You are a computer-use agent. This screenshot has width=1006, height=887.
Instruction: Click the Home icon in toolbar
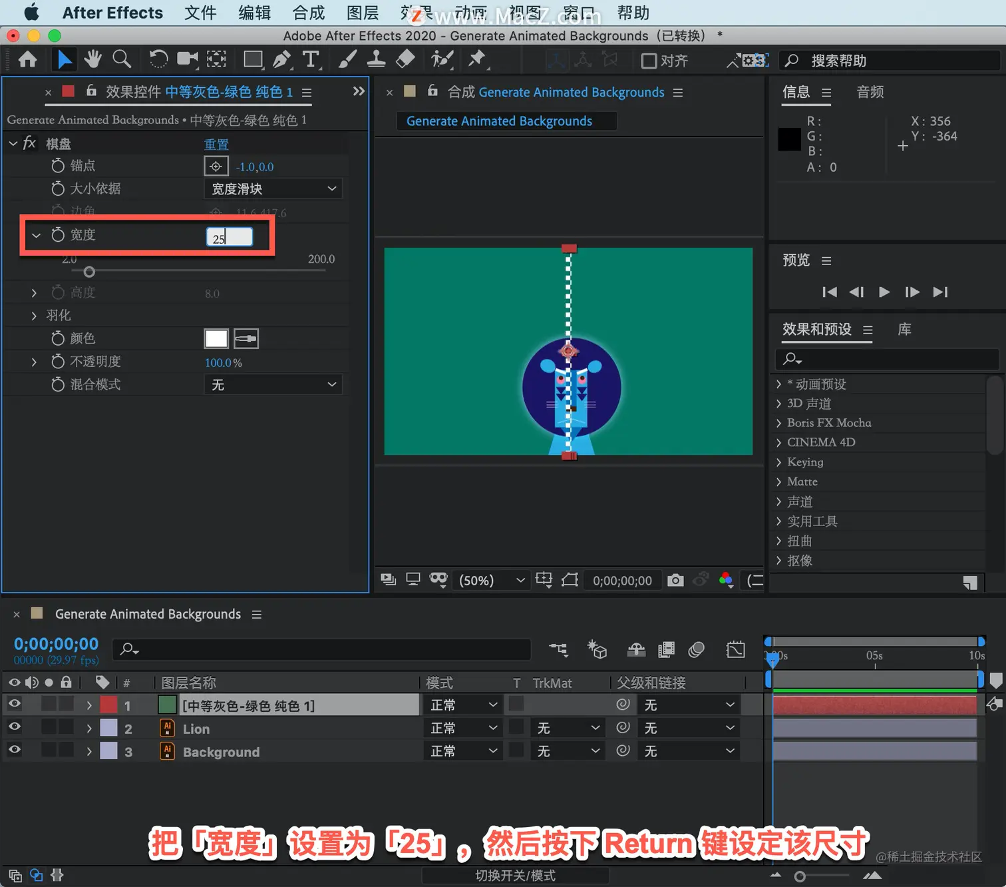pos(27,60)
